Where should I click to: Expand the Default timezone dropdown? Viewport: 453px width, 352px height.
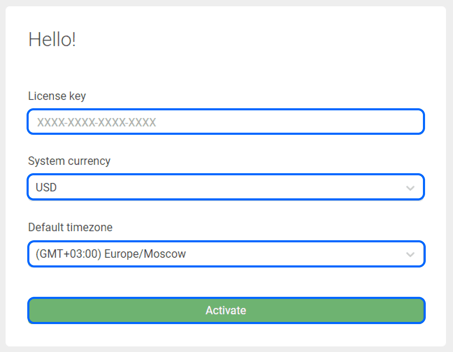(226, 254)
